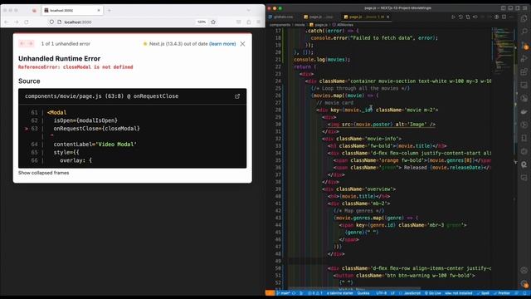Open the Manage gear icon in activity bar
The image size is (531, 299).
pos(524,284)
